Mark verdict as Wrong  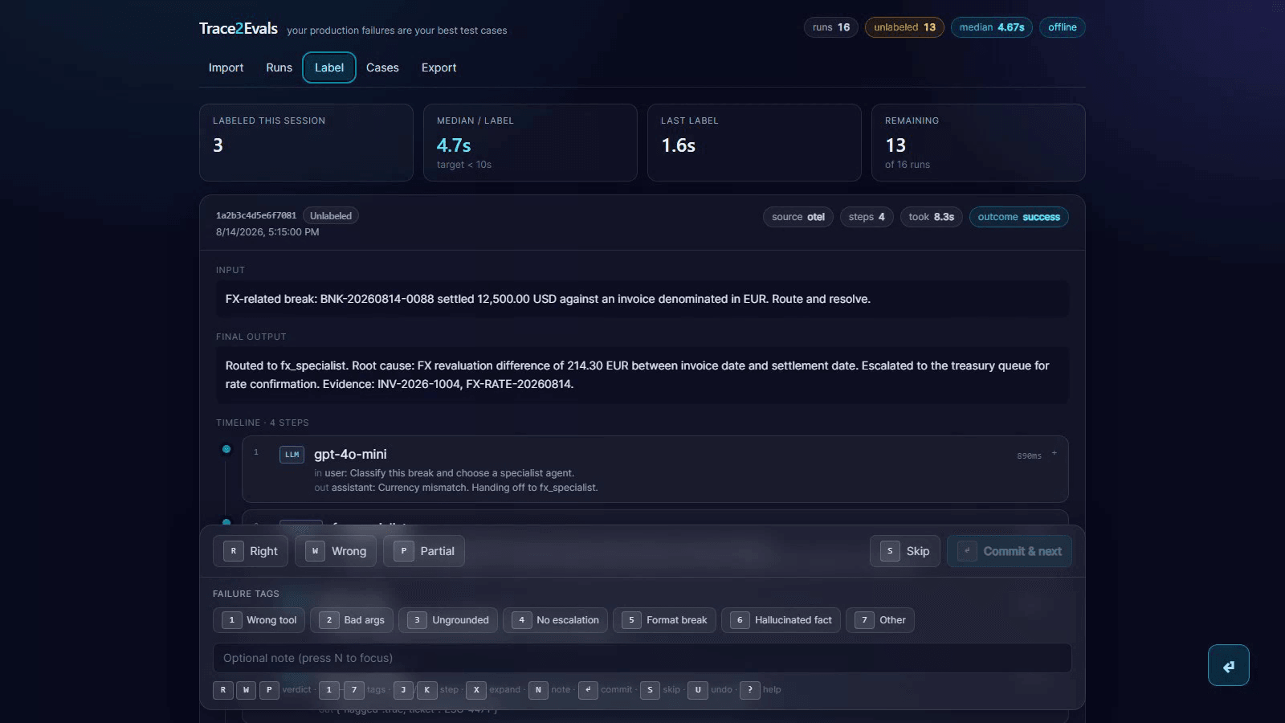pos(336,551)
